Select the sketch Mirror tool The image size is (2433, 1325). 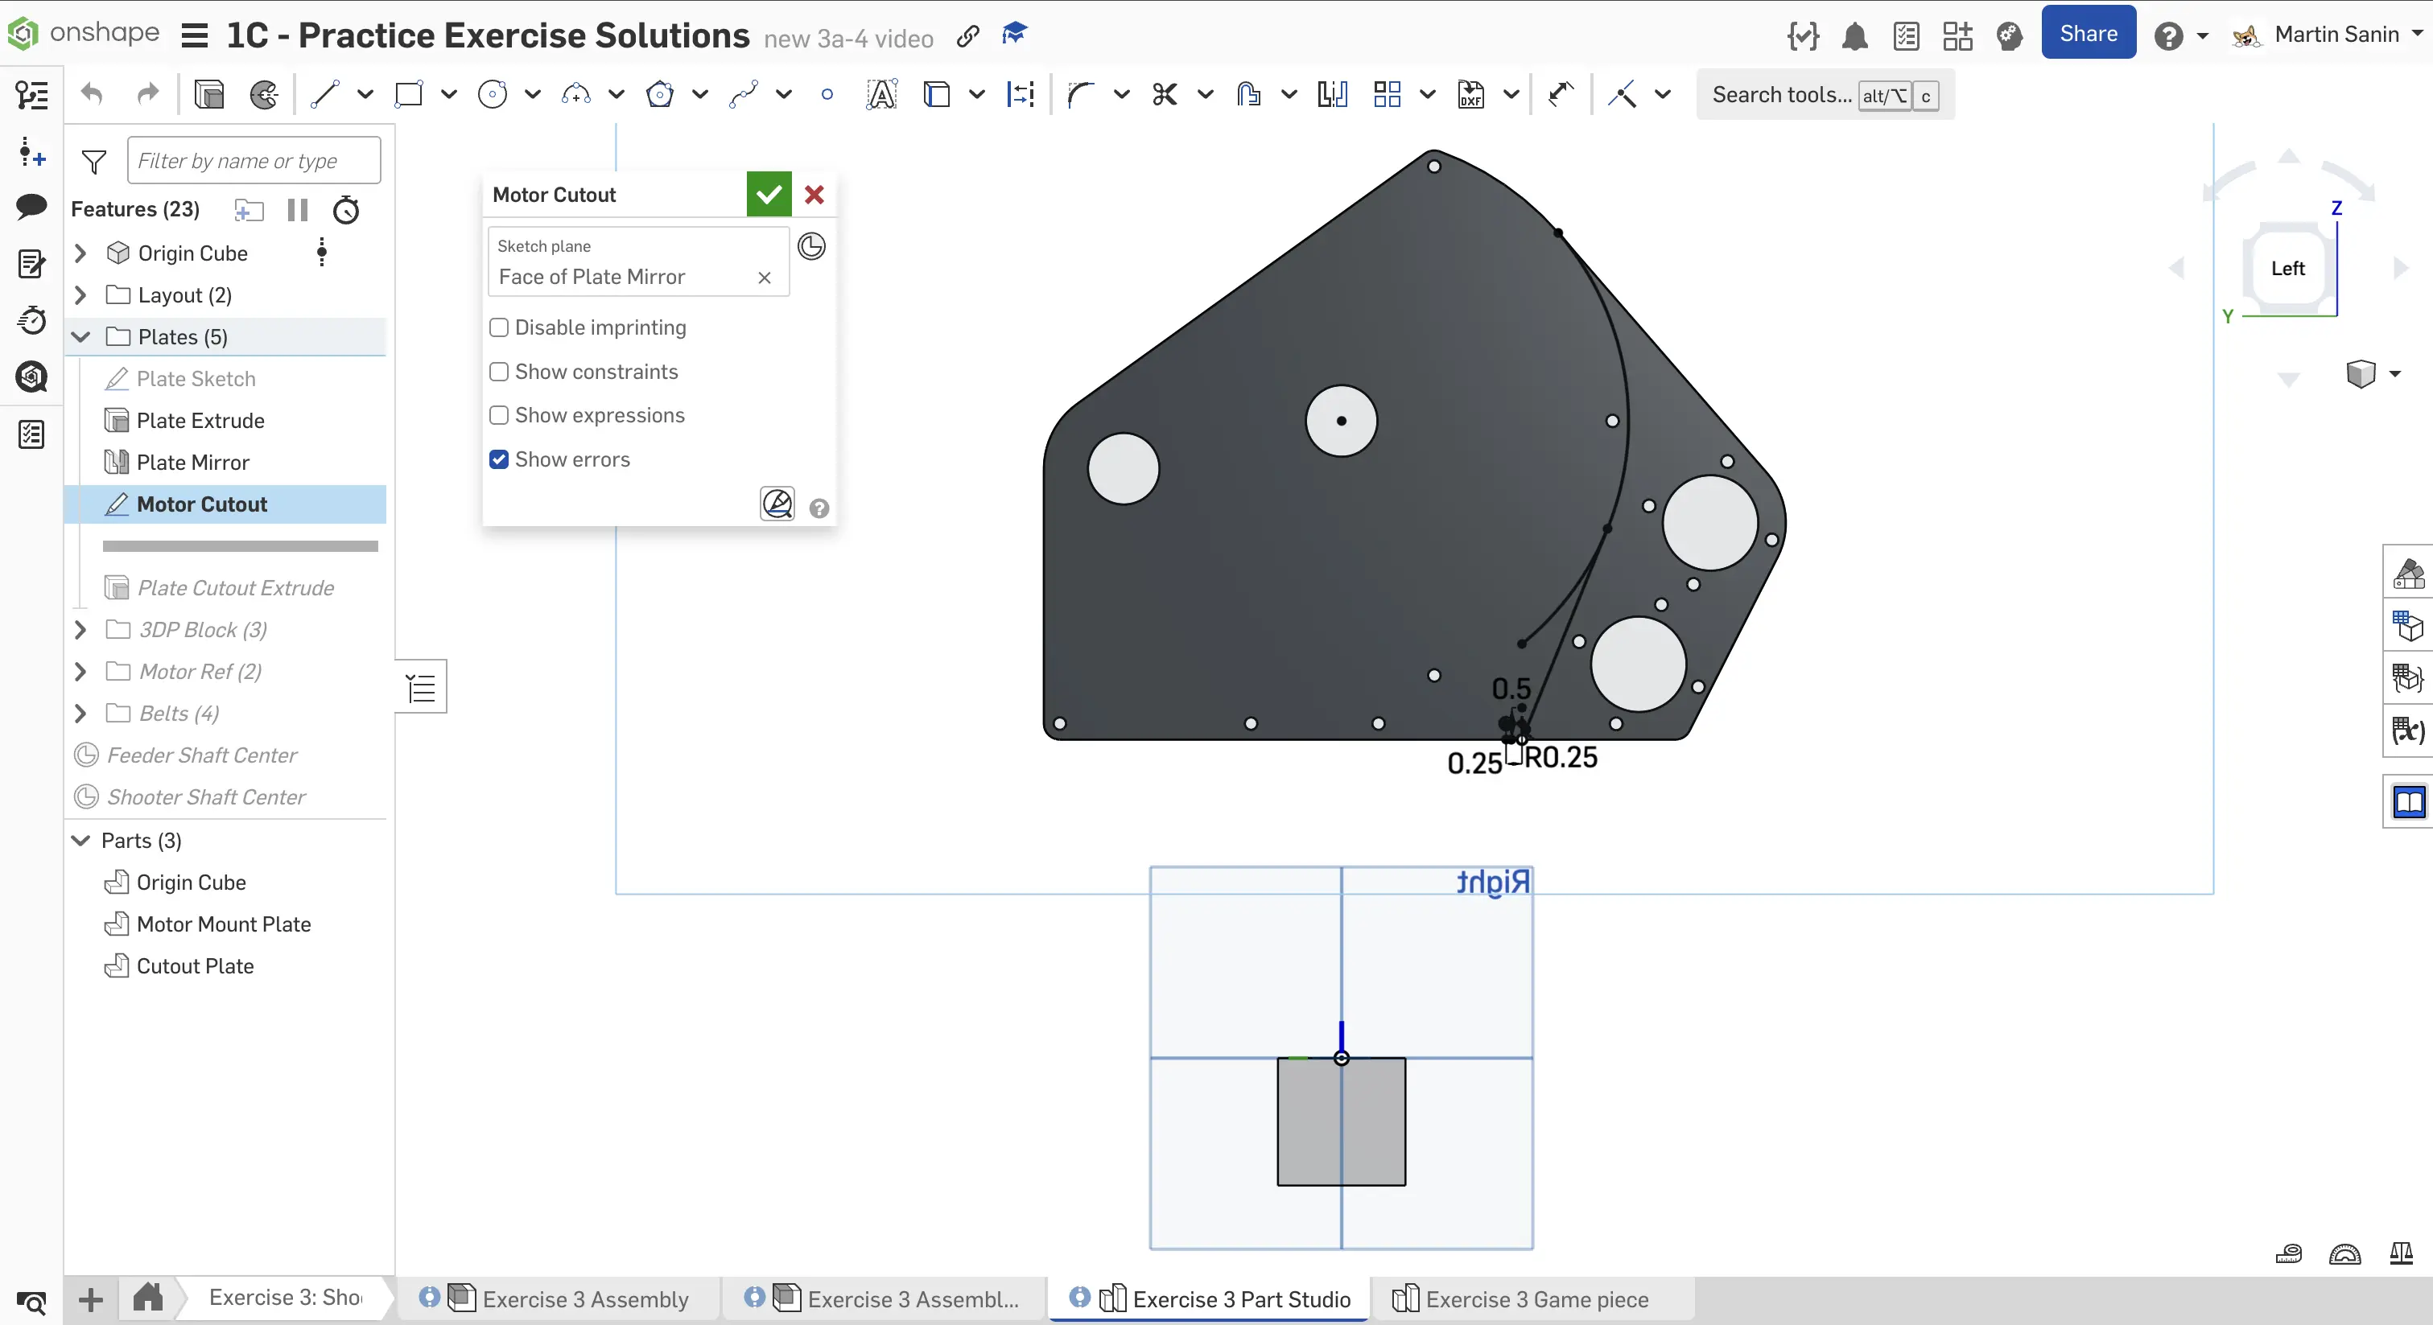[x=1332, y=94]
